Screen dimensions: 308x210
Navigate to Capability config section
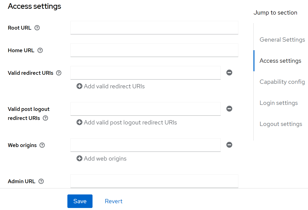click(282, 82)
